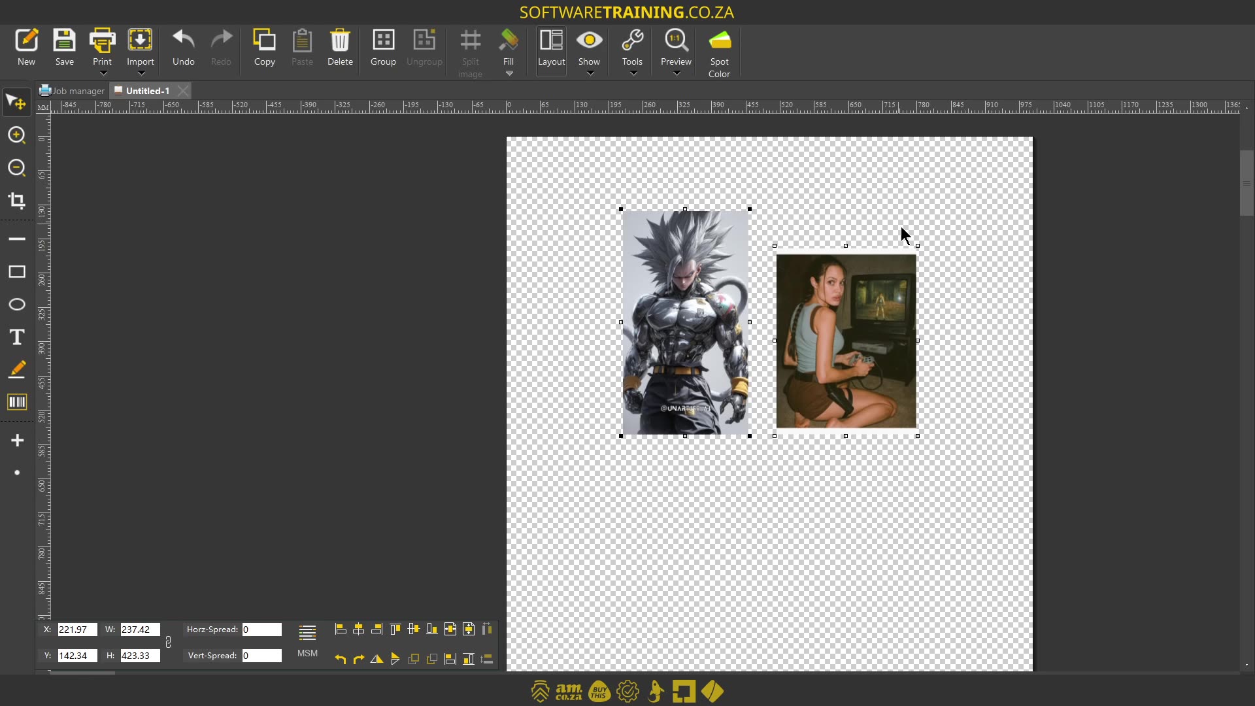Select the woman gaming photo on canvas
The image size is (1255, 706).
(x=846, y=341)
